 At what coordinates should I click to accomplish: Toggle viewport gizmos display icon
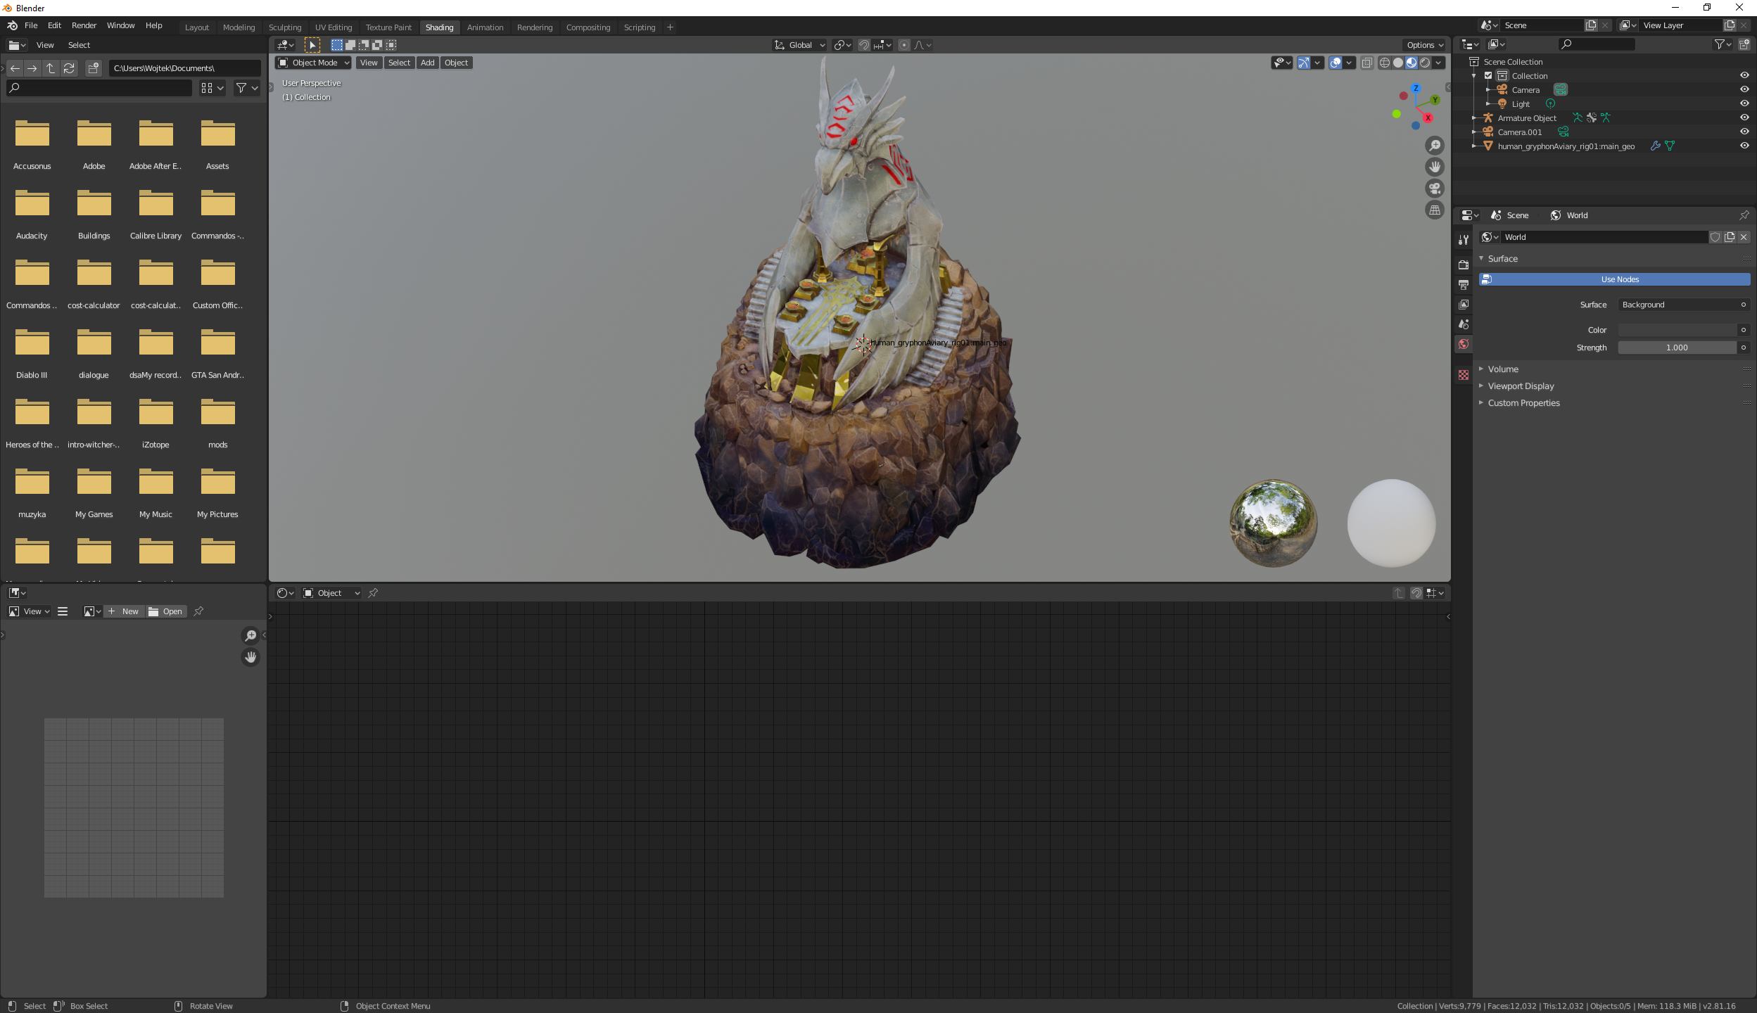click(1304, 63)
